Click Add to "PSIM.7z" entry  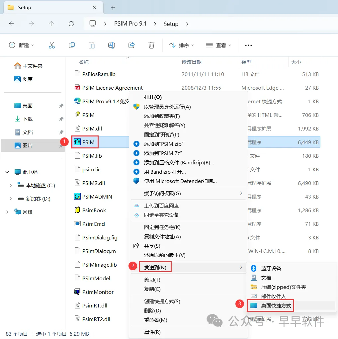188,153
